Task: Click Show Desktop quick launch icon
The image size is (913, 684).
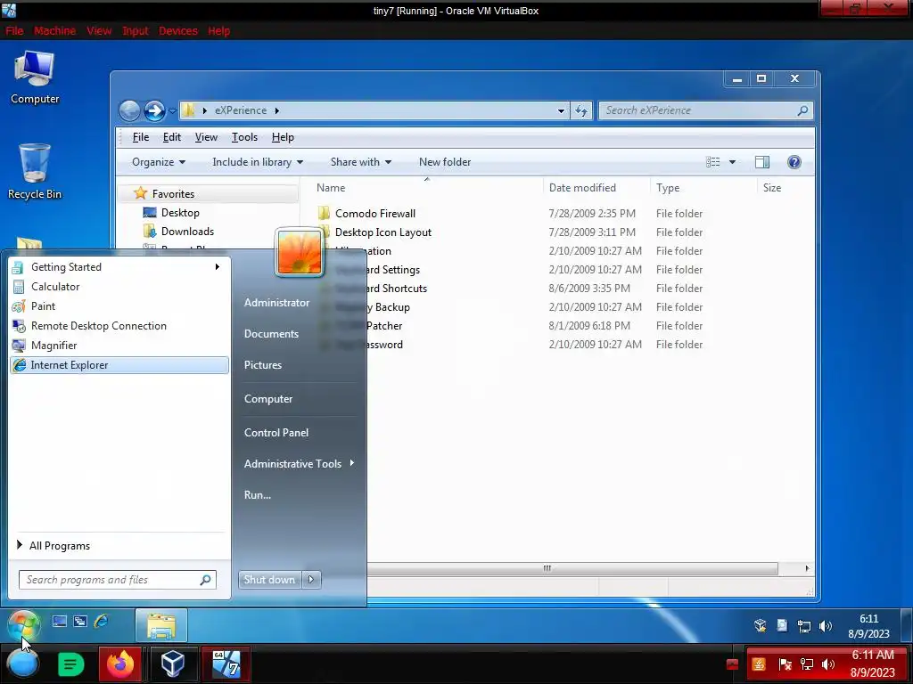Action: click(60, 621)
